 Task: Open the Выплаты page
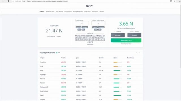[x=95, y=12]
